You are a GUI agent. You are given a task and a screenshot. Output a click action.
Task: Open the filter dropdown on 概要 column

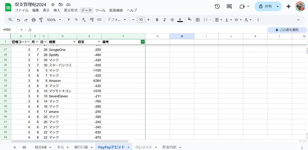coord(74,42)
